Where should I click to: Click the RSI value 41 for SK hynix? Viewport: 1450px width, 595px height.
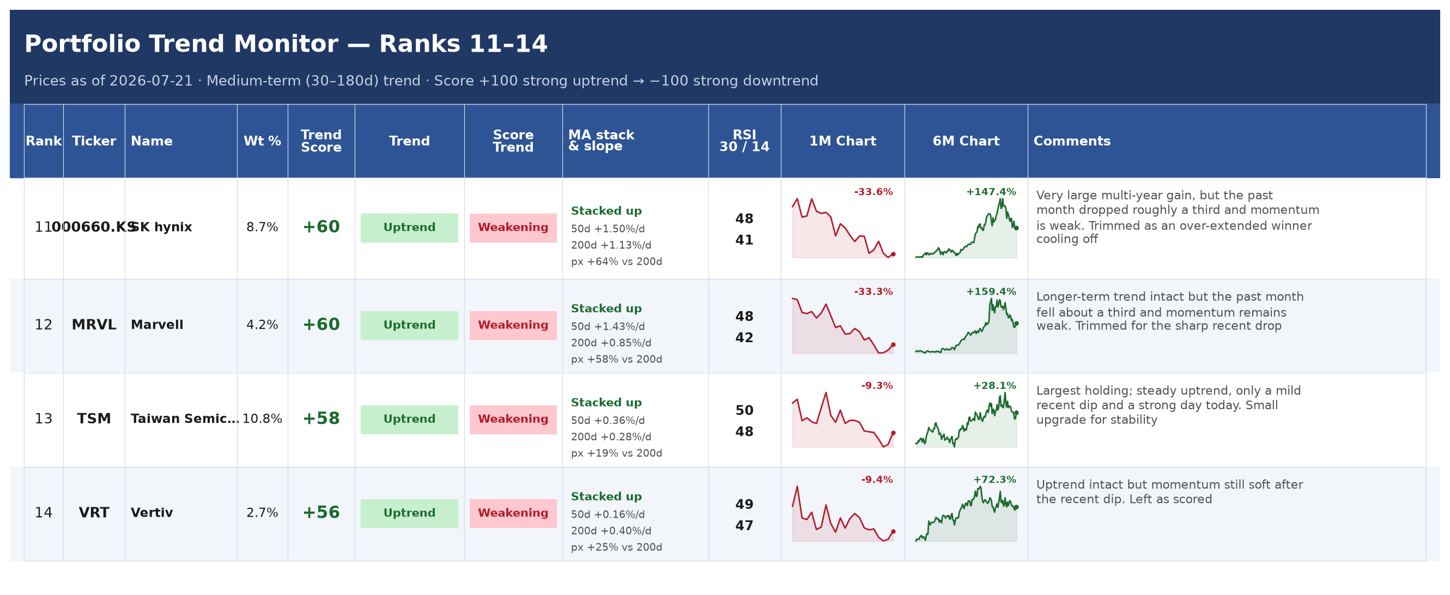[744, 240]
